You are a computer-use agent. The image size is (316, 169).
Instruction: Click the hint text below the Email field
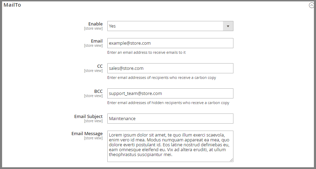tap(146, 52)
